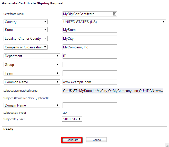
Task: Change the 2048 bits key size dropdown
Action: [x=72, y=119]
